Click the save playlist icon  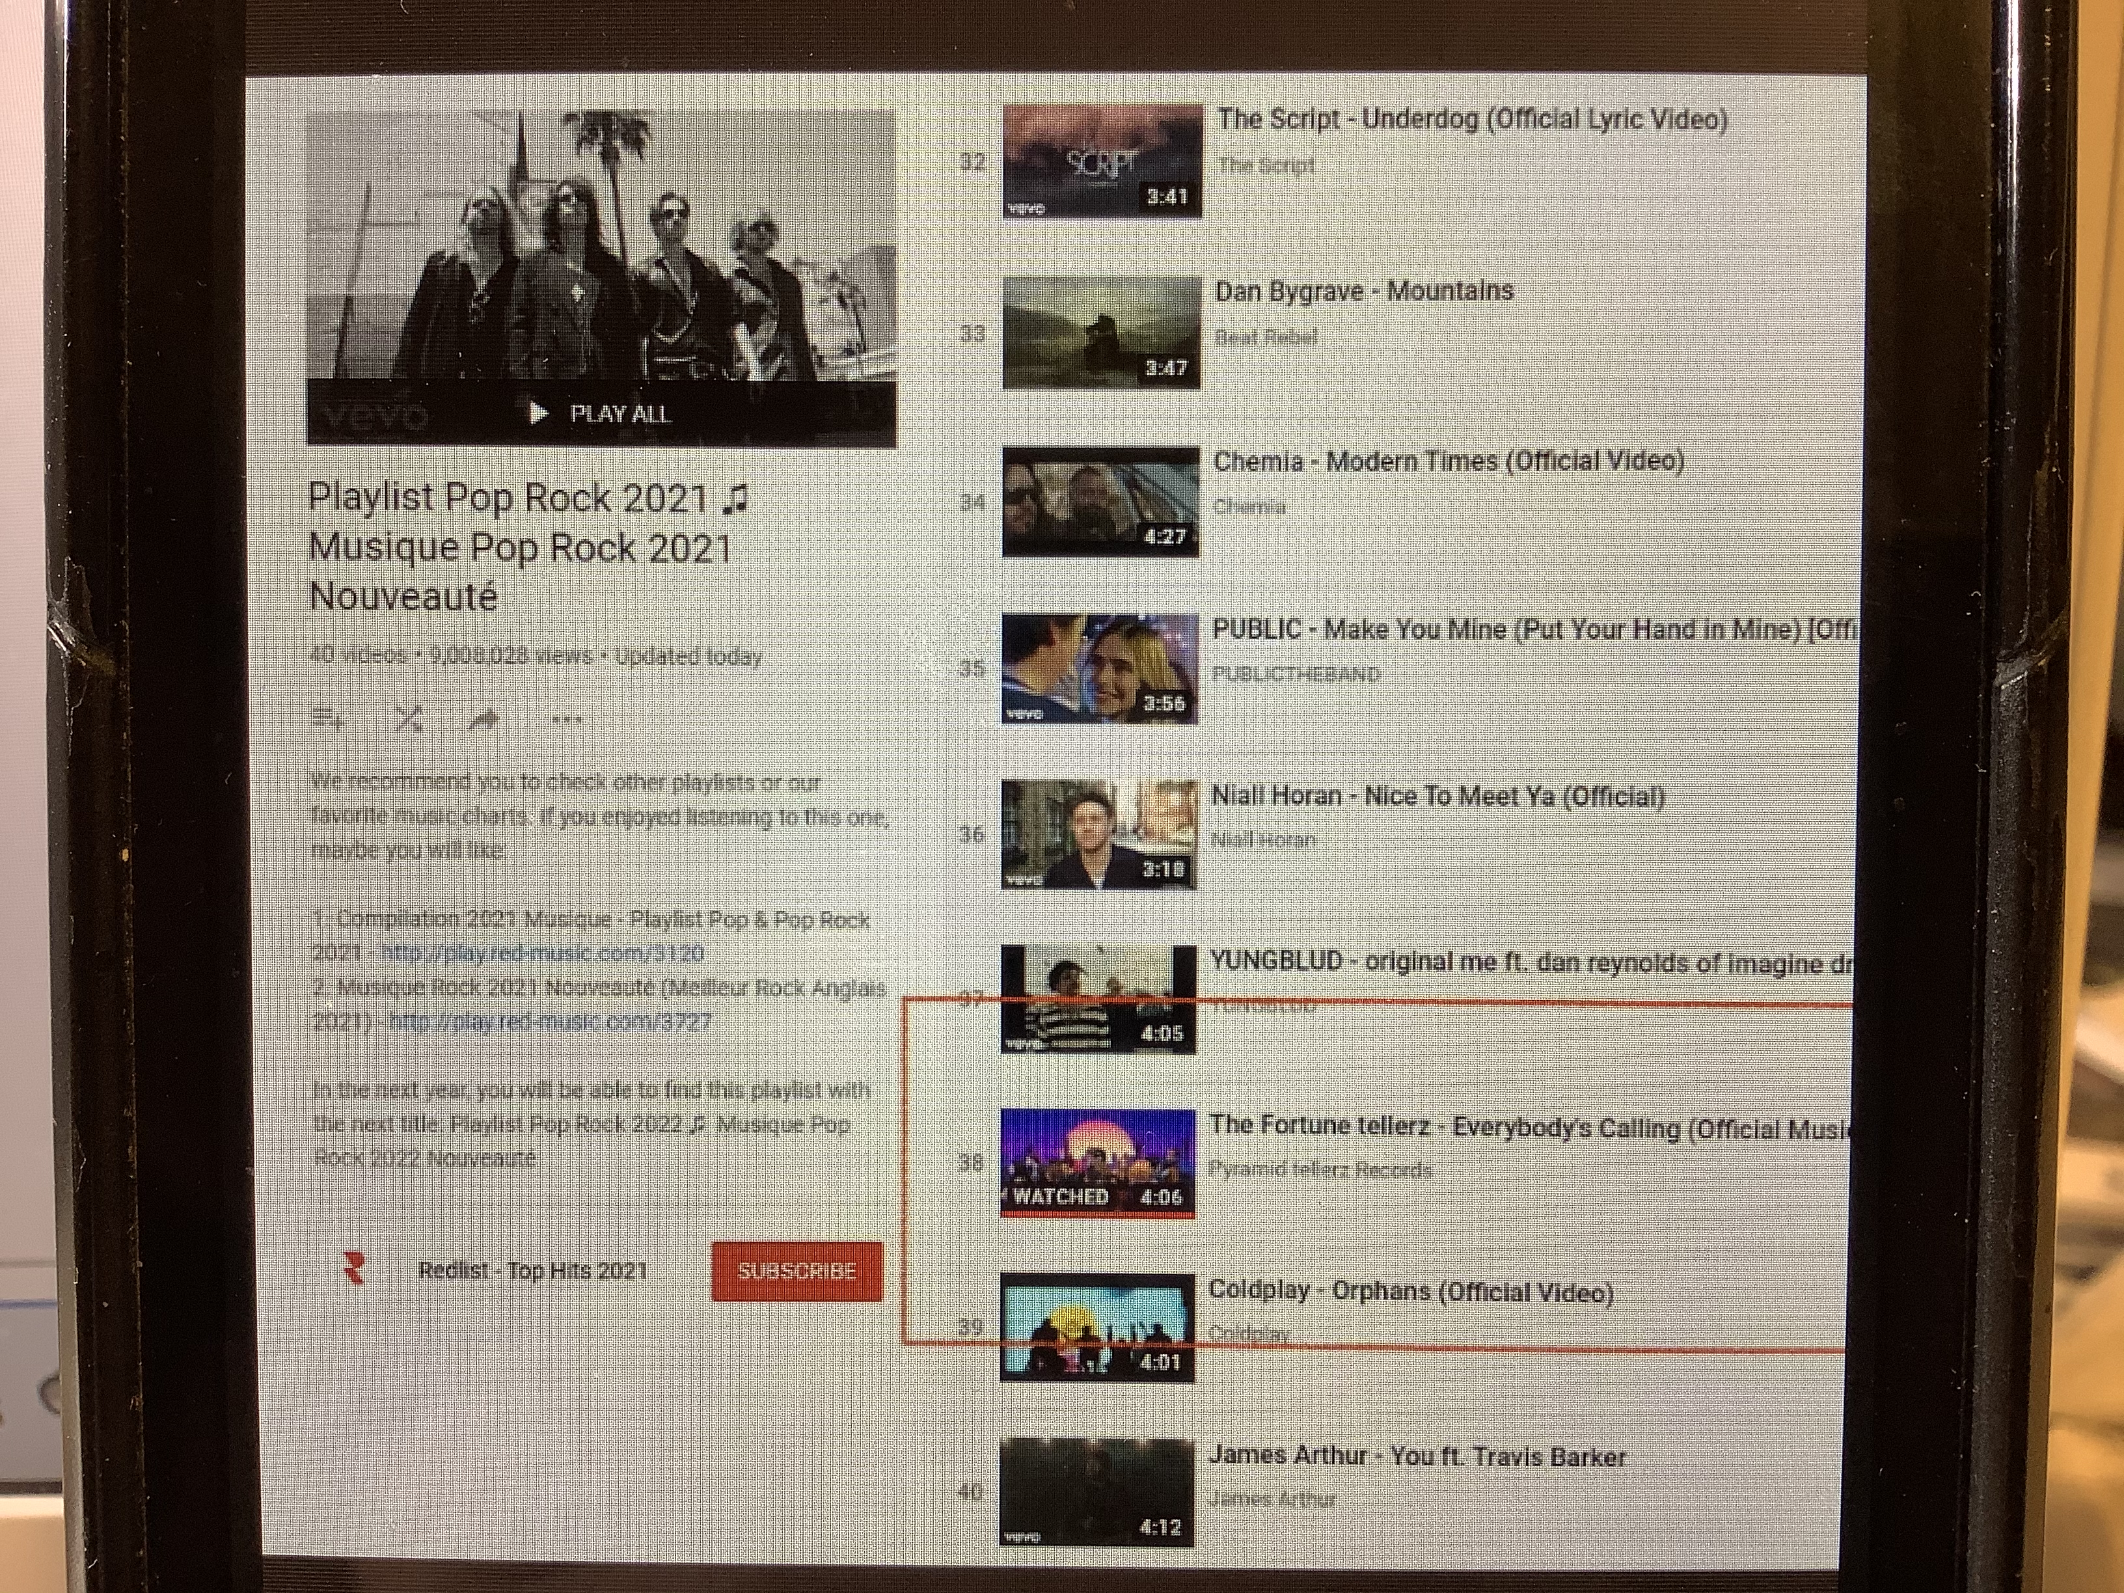[x=329, y=718]
